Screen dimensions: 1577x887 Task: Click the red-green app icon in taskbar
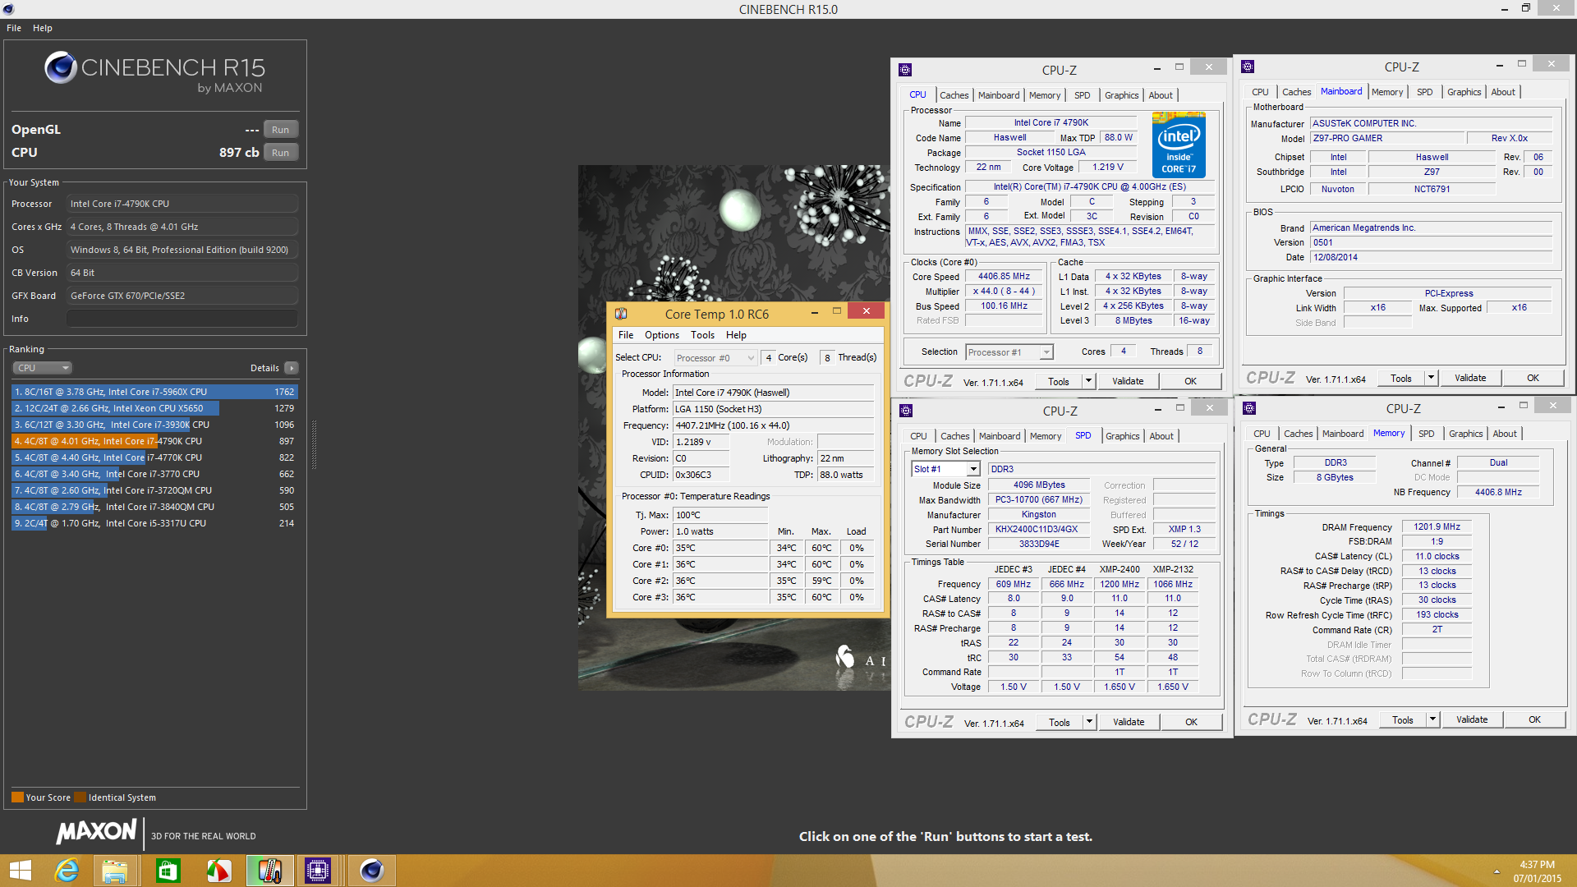point(218,871)
